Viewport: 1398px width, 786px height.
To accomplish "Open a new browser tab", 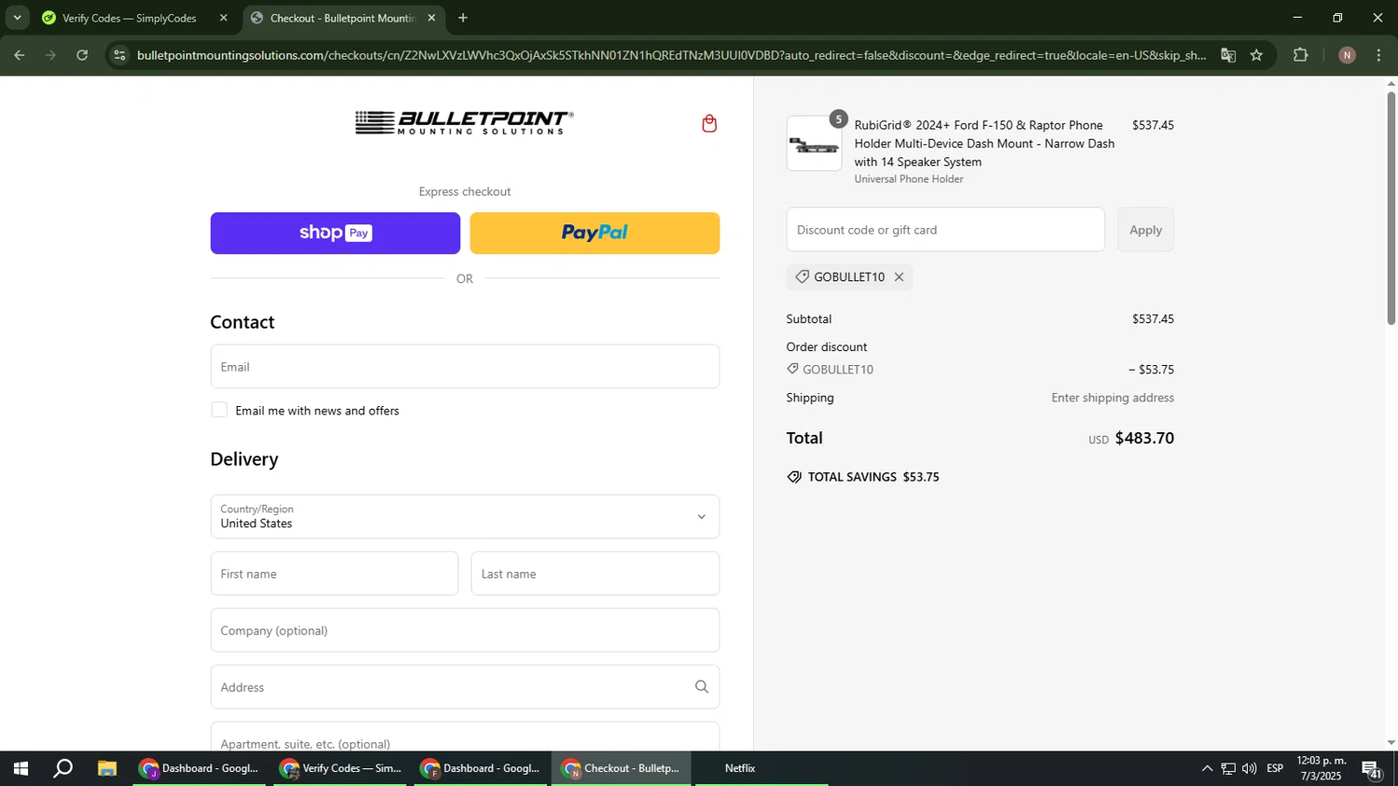I will [463, 18].
